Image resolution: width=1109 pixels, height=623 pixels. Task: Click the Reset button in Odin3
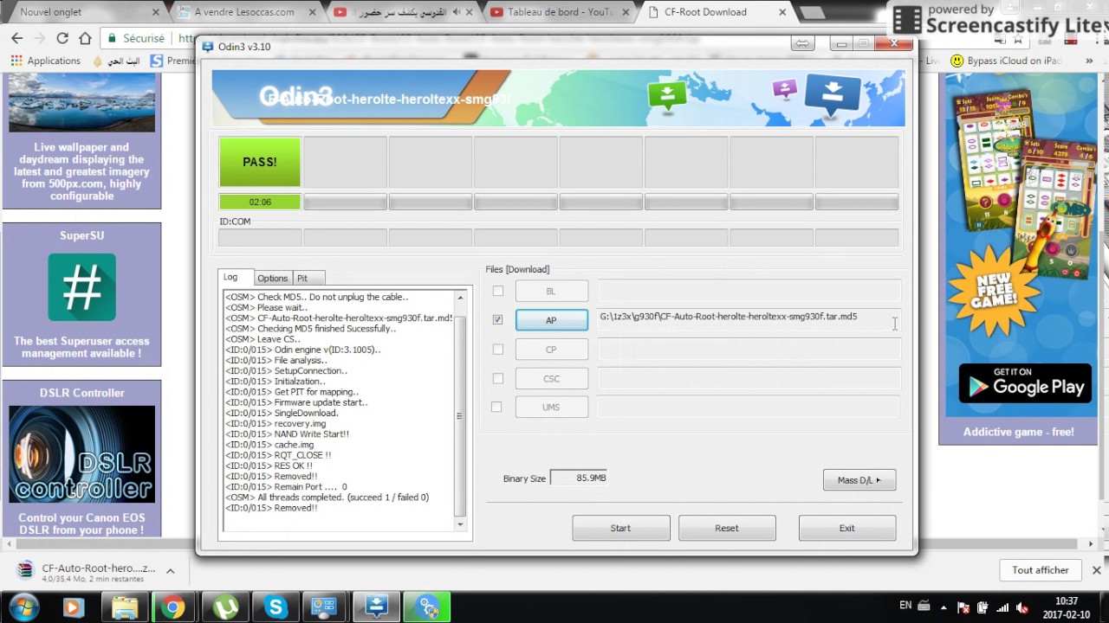point(727,528)
